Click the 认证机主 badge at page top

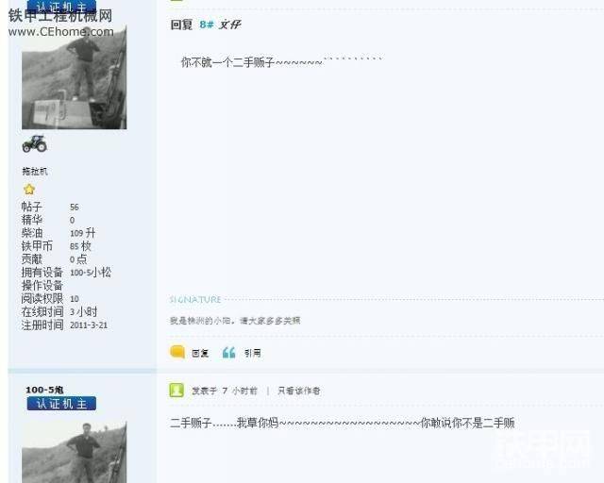61,6
